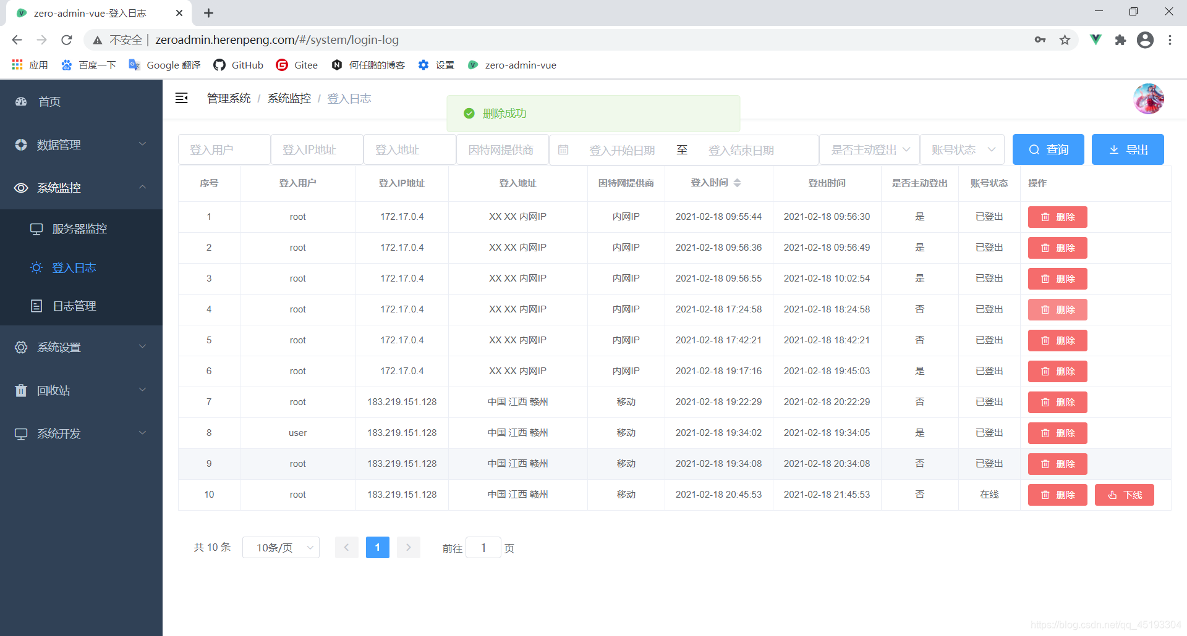Expand the 系统设置 sidebar menu

(81, 347)
